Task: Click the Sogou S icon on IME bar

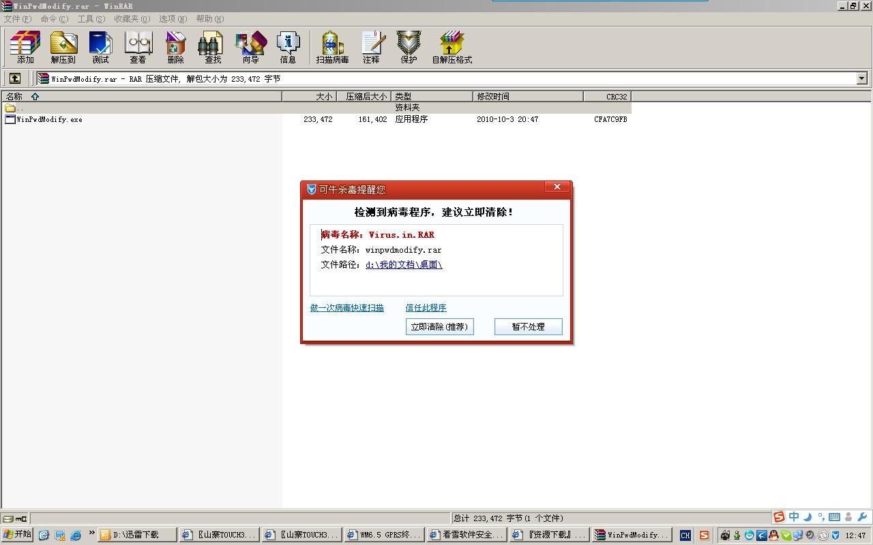Action: click(779, 517)
